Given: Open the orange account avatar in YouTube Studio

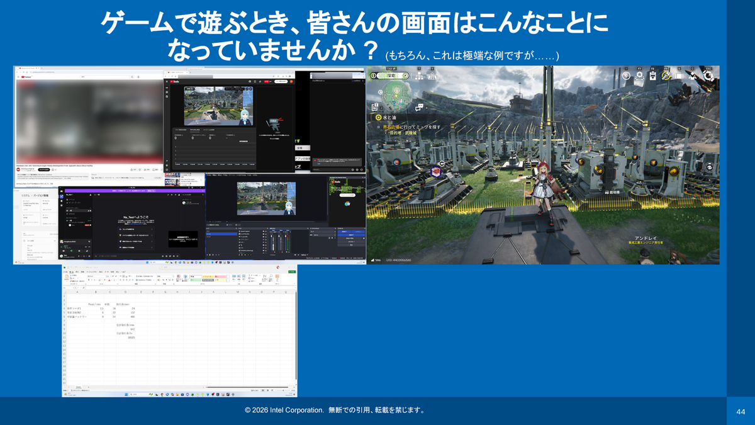Looking at the screenshot, I should pos(291,81).
